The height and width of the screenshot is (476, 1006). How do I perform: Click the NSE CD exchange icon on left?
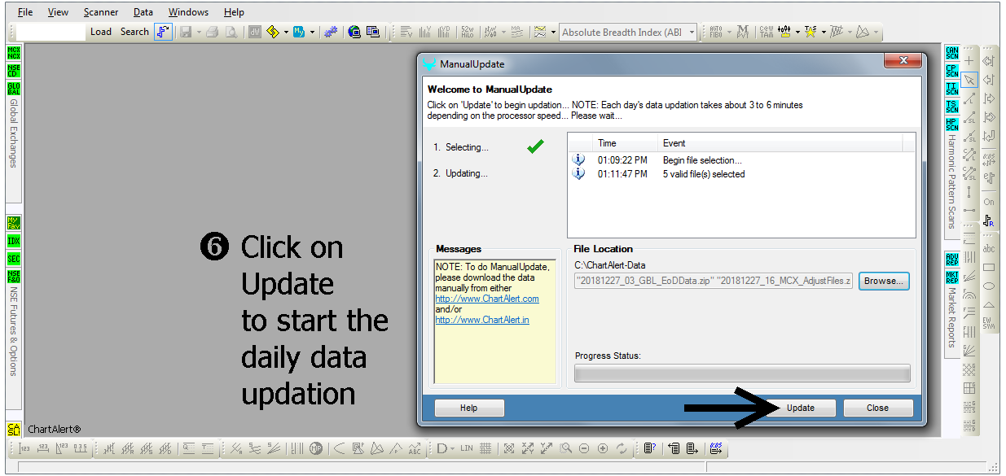14,70
